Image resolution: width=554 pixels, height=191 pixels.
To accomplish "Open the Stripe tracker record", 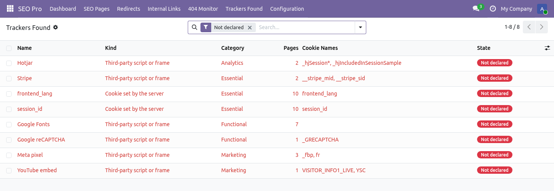I will click(x=25, y=78).
